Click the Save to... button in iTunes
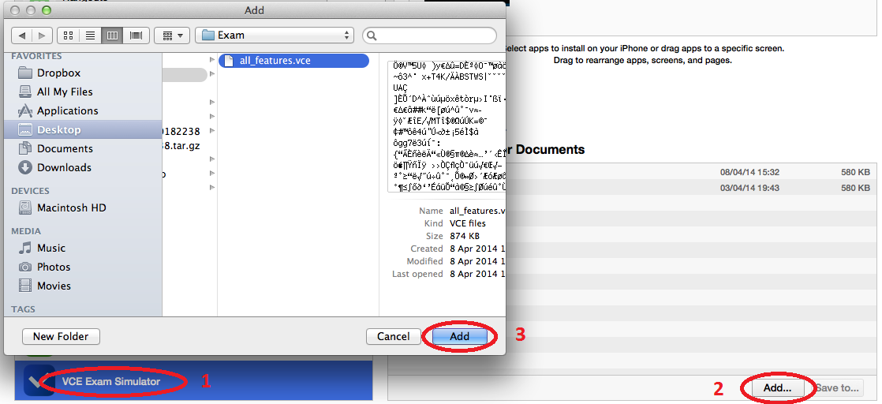Viewport: 882px width, 404px height. [837, 387]
